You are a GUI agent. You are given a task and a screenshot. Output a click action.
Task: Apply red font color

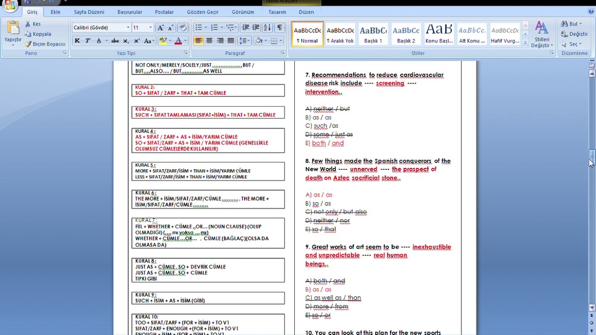[x=178, y=41]
